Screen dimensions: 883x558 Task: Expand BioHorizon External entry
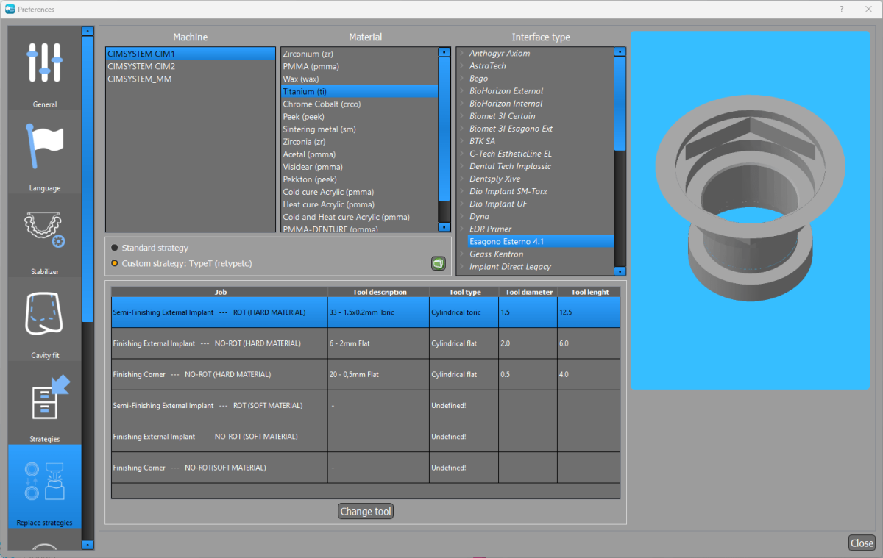461,91
